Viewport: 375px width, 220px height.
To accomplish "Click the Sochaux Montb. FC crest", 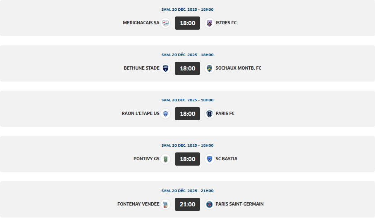I will [x=209, y=68].
